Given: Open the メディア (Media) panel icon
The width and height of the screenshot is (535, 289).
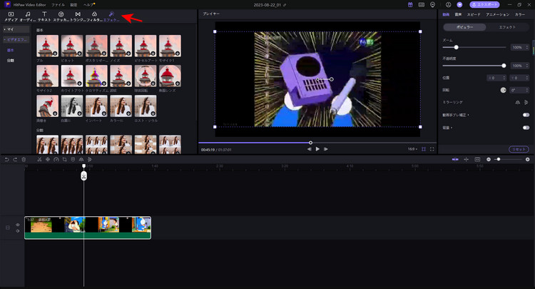Looking at the screenshot, I should [x=11, y=16].
